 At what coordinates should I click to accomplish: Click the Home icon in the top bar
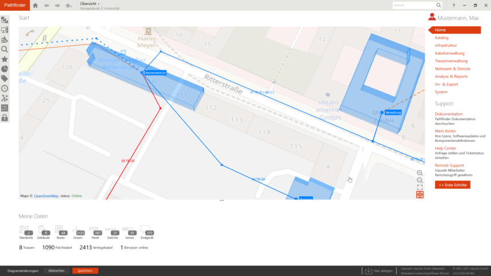(x=36, y=5)
